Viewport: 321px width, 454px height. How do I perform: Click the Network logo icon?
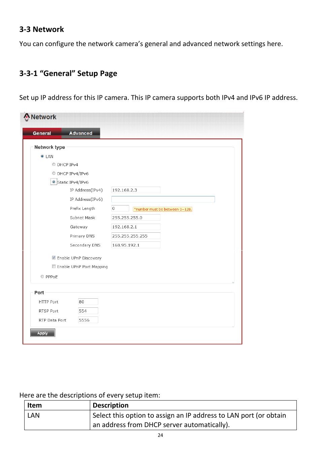pos(27,117)
